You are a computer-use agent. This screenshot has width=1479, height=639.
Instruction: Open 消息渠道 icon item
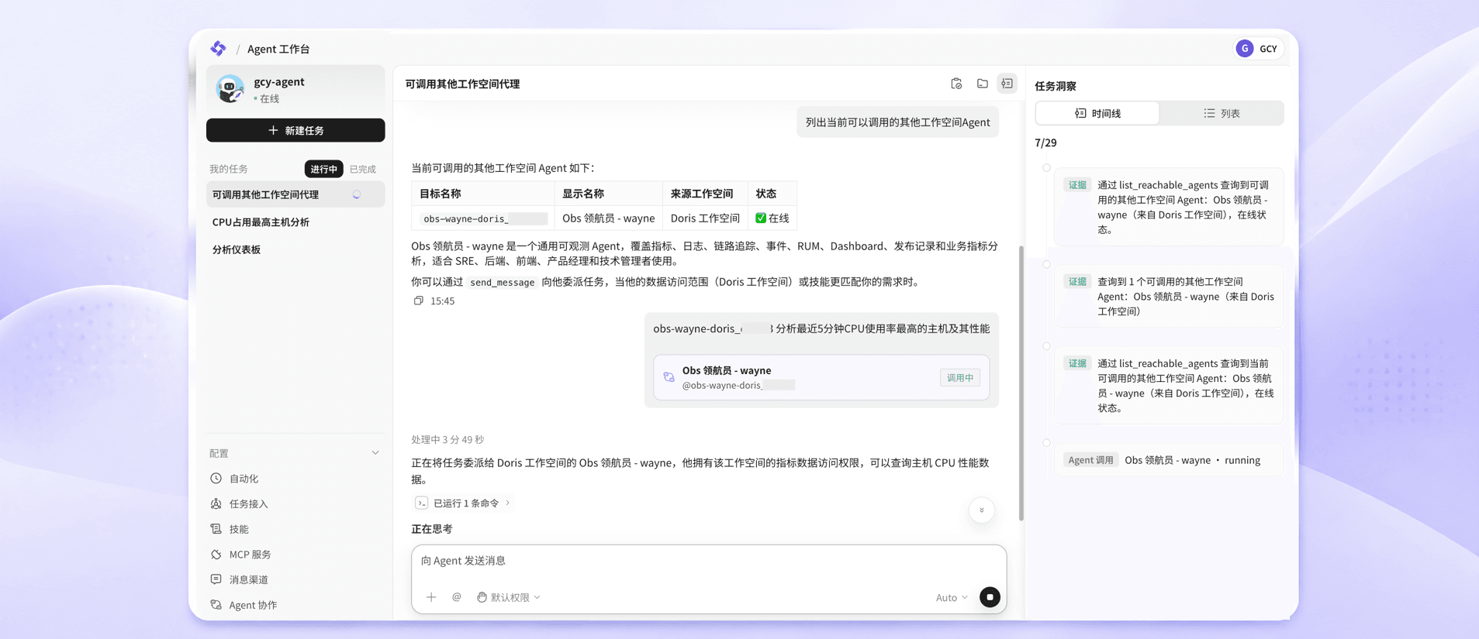point(216,579)
